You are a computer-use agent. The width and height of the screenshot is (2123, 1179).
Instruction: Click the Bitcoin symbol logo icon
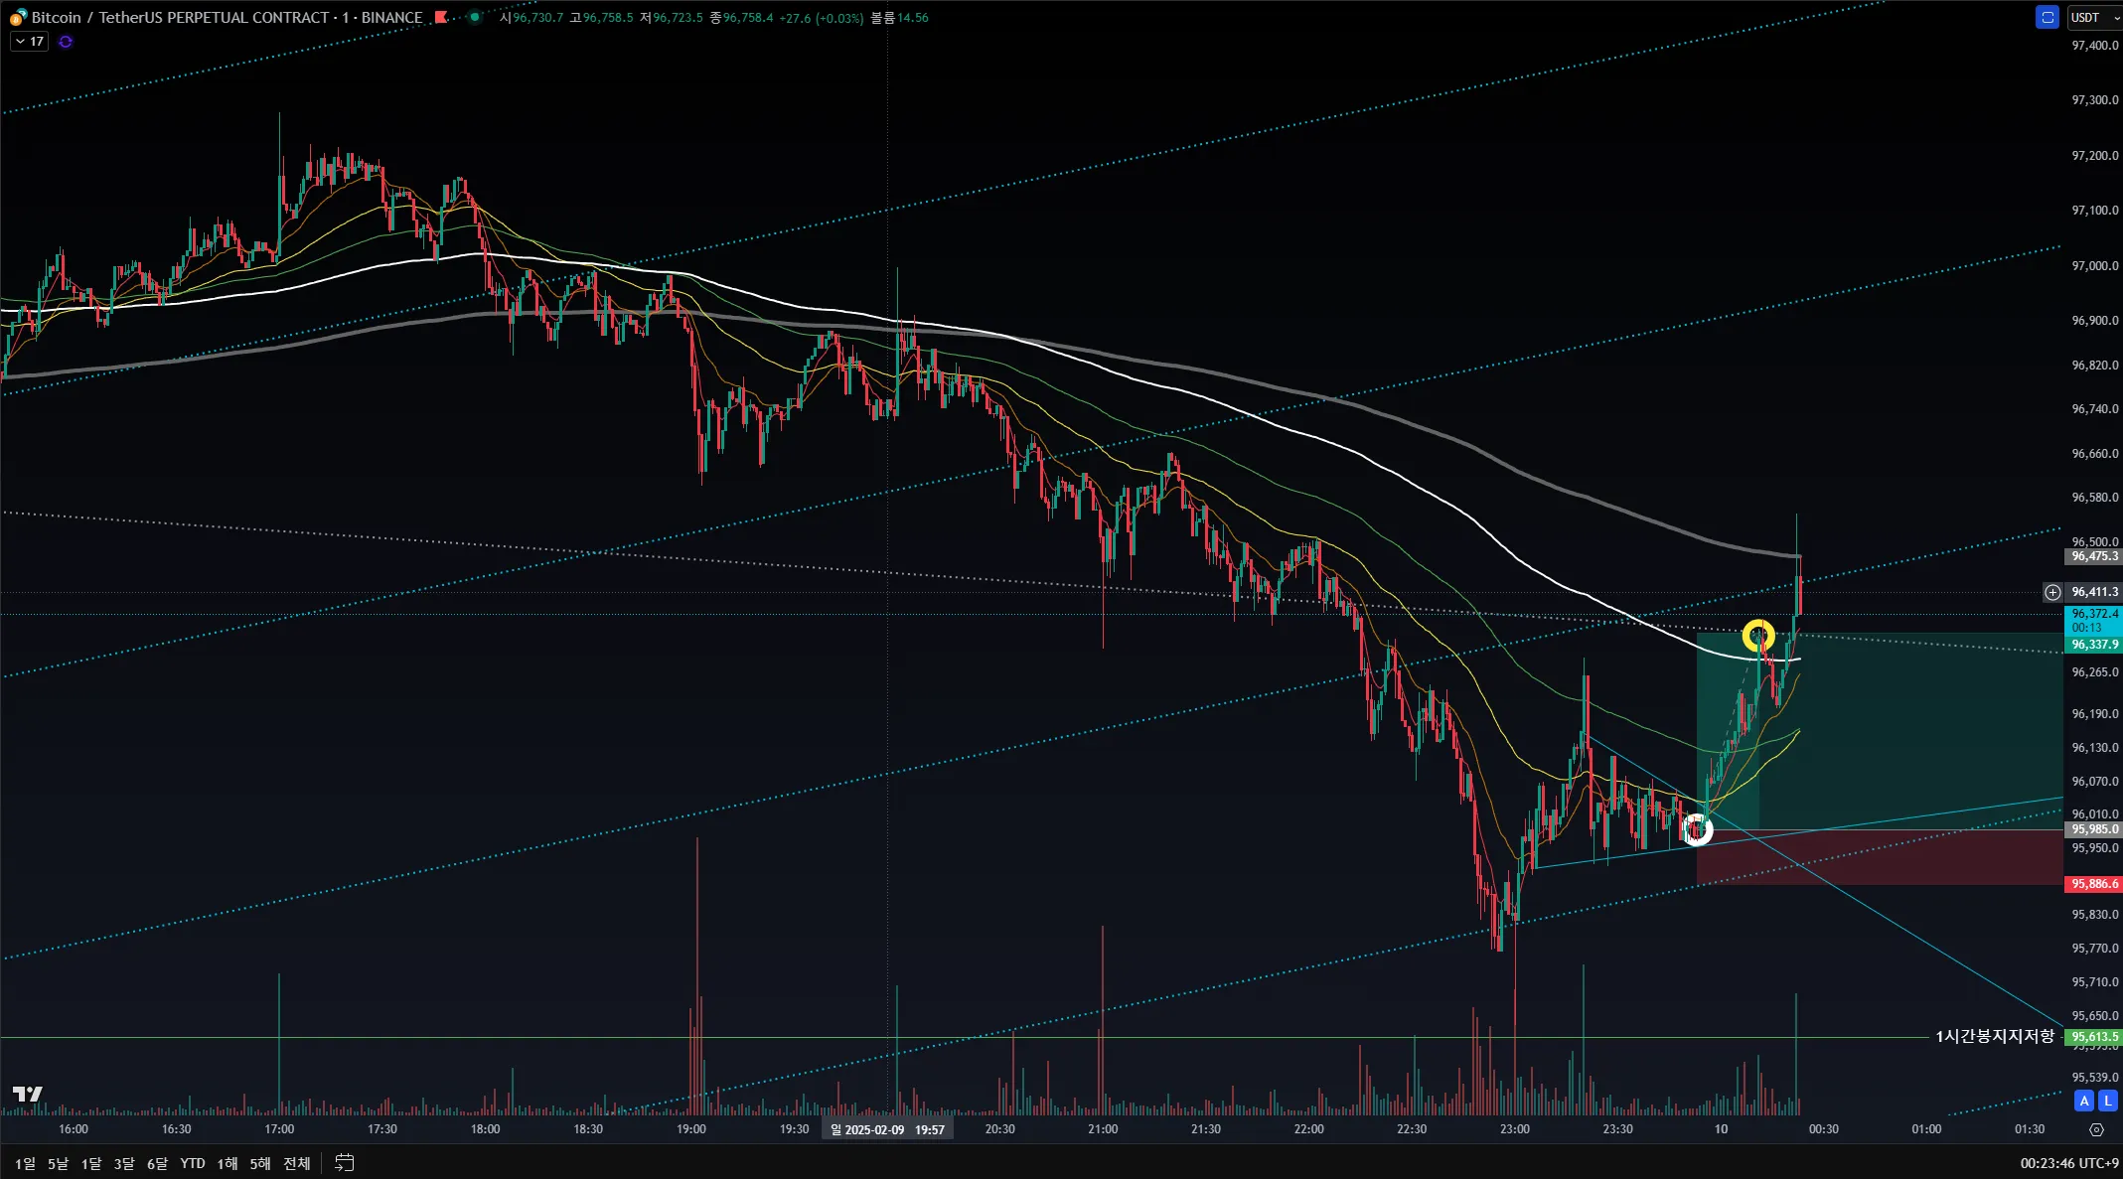click(x=18, y=17)
